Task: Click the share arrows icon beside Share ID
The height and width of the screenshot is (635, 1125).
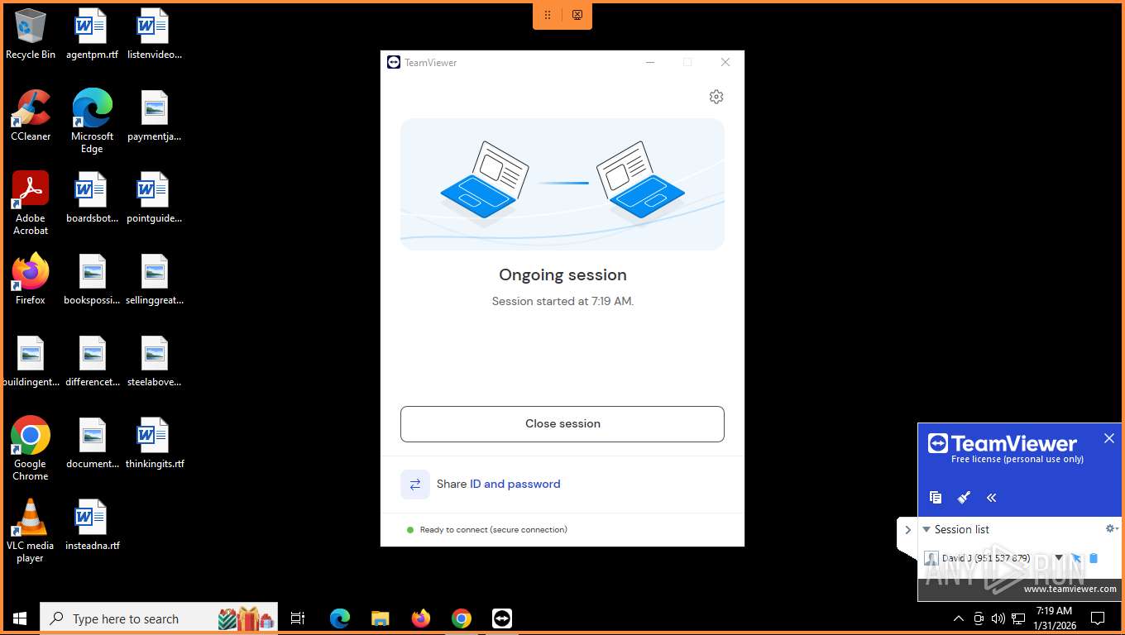Action: [415, 485]
